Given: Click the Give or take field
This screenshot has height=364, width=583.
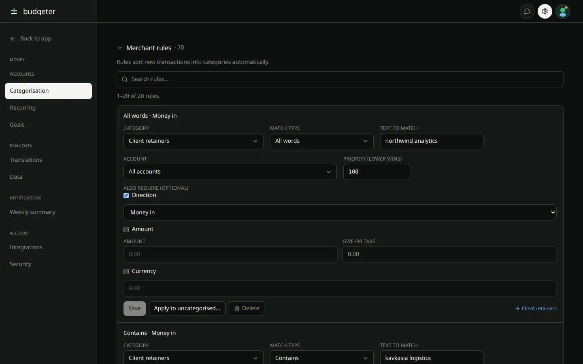Looking at the screenshot, I should 449,254.
